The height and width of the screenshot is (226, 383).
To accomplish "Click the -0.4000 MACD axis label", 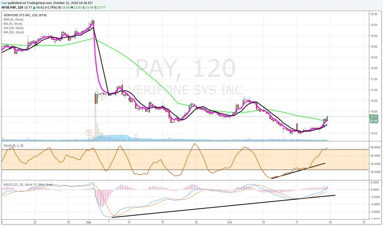I will point(374,204).
